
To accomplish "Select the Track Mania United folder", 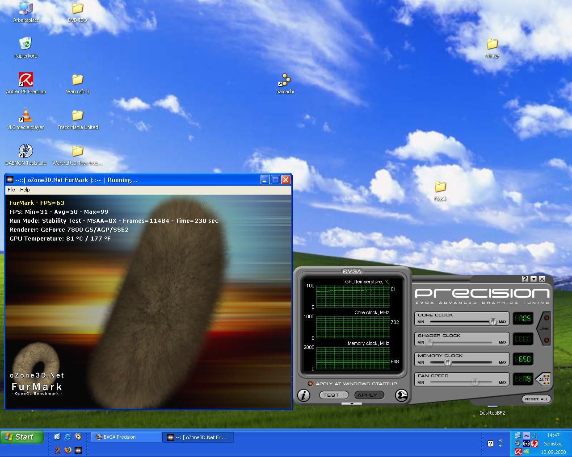I will click(x=77, y=119).
